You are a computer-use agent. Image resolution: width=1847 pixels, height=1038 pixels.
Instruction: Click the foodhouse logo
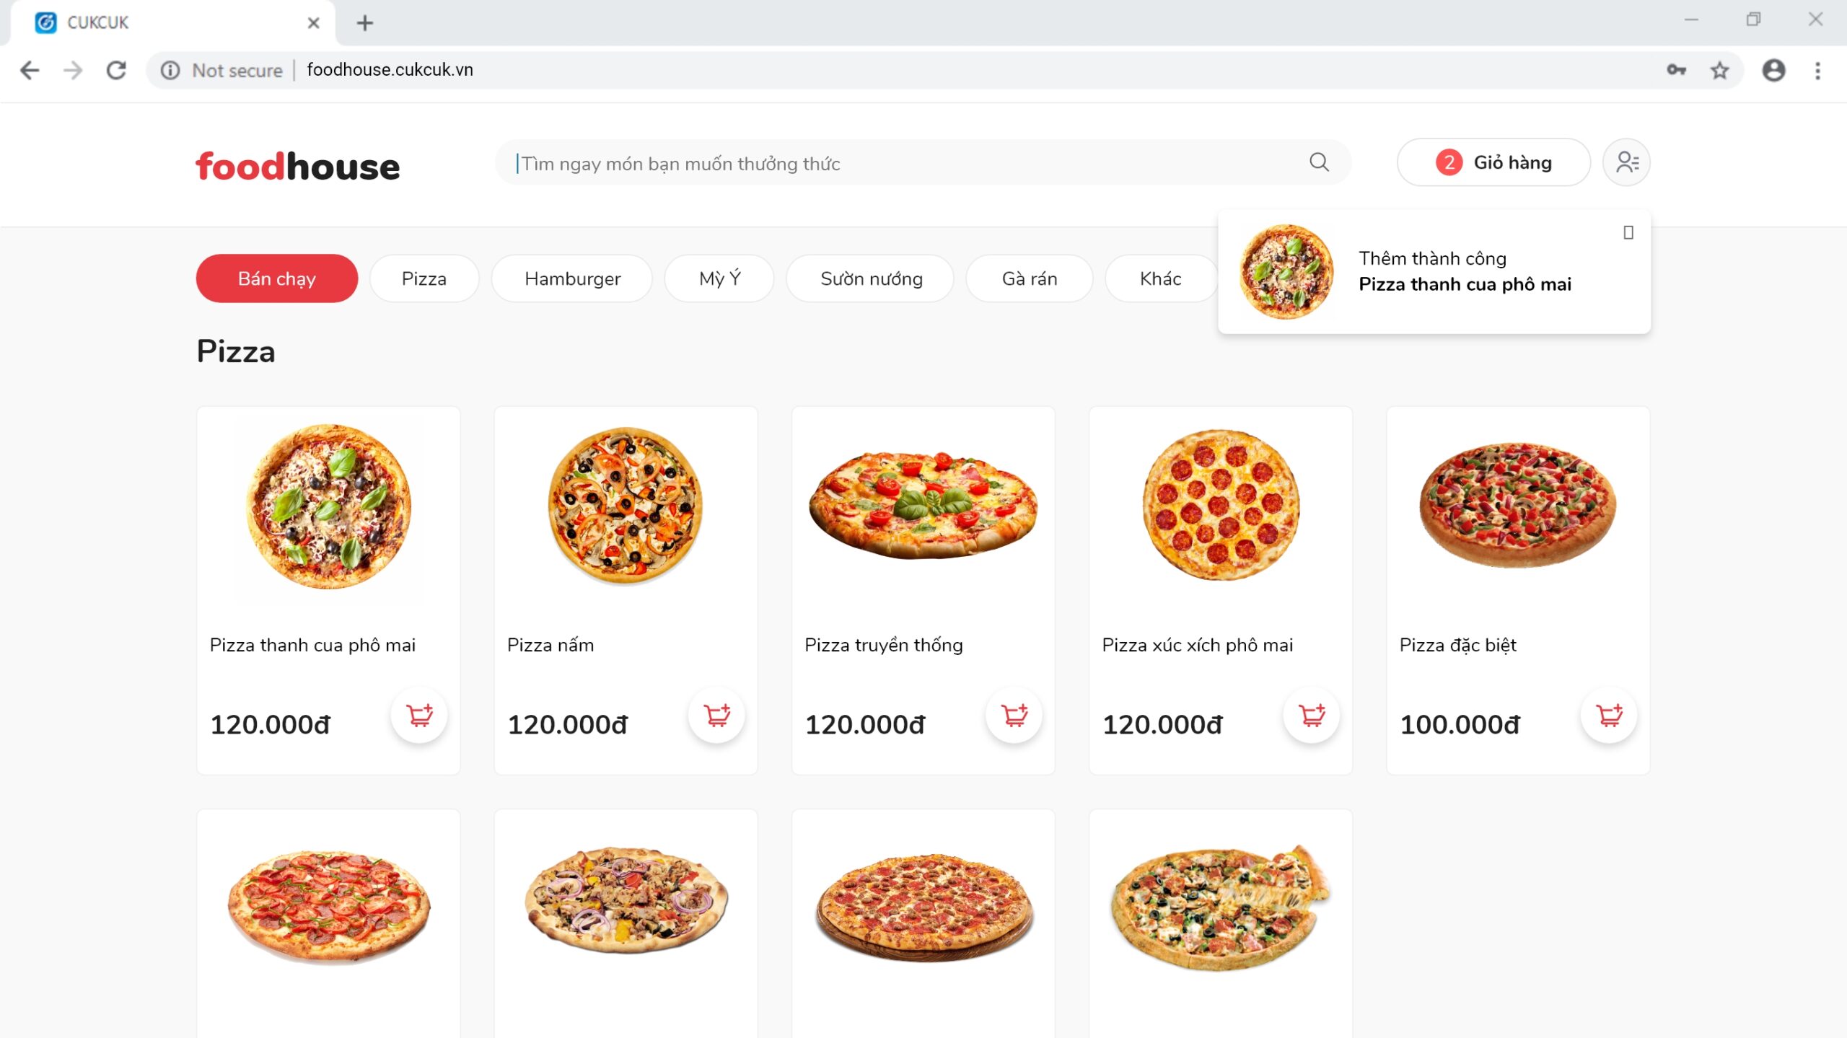[297, 166]
